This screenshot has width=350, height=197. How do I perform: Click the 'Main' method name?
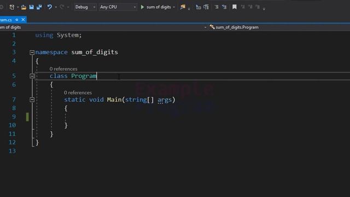click(x=114, y=100)
